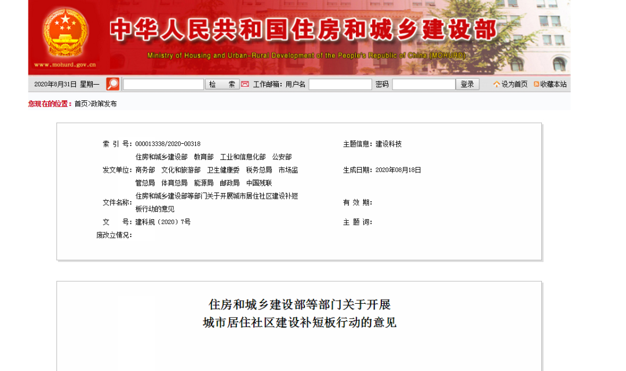Click the orange icon beside 收藏本站

536,84
